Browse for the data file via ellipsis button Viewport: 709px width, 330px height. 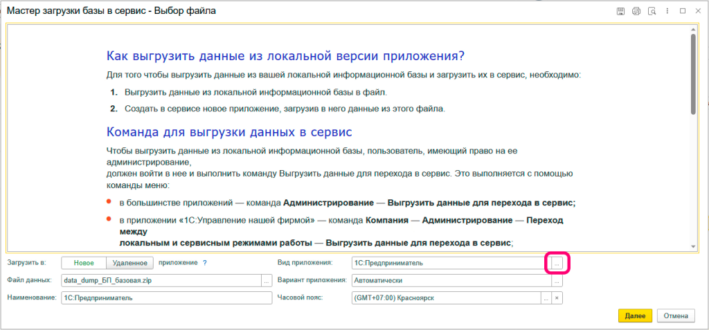click(x=267, y=280)
